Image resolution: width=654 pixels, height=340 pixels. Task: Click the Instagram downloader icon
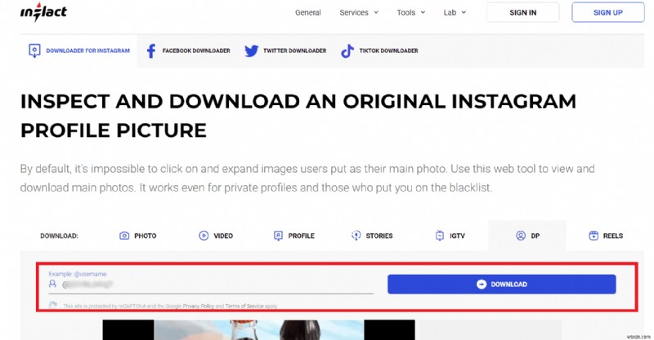(x=34, y=51)
